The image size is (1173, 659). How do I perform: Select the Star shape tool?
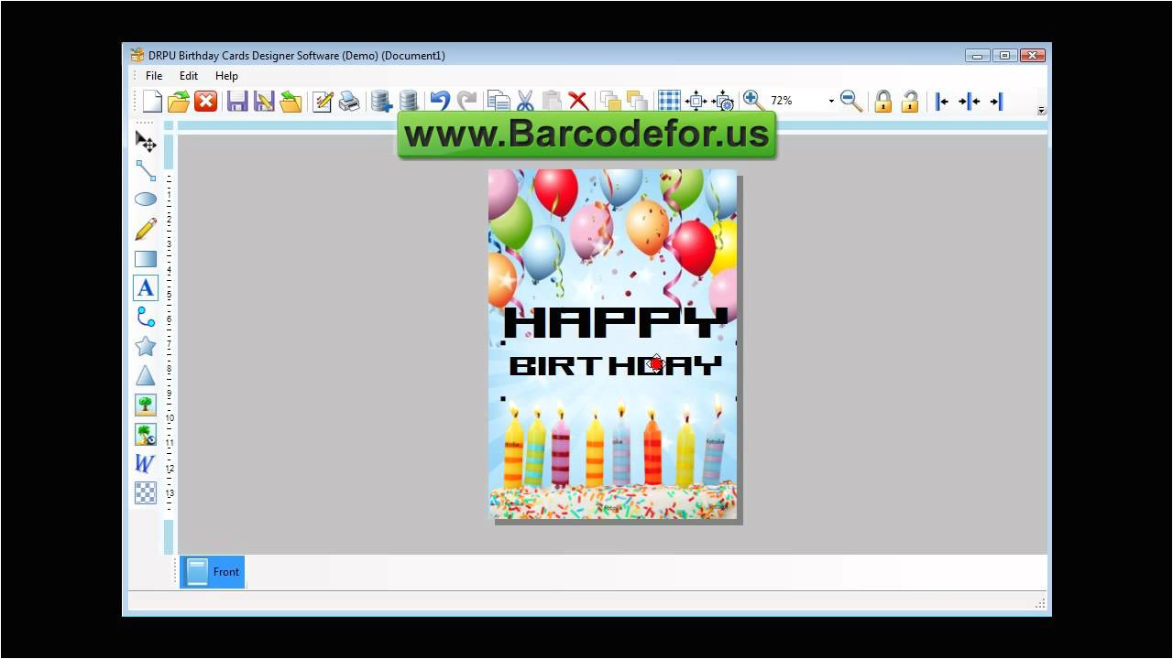coord(146,346)
